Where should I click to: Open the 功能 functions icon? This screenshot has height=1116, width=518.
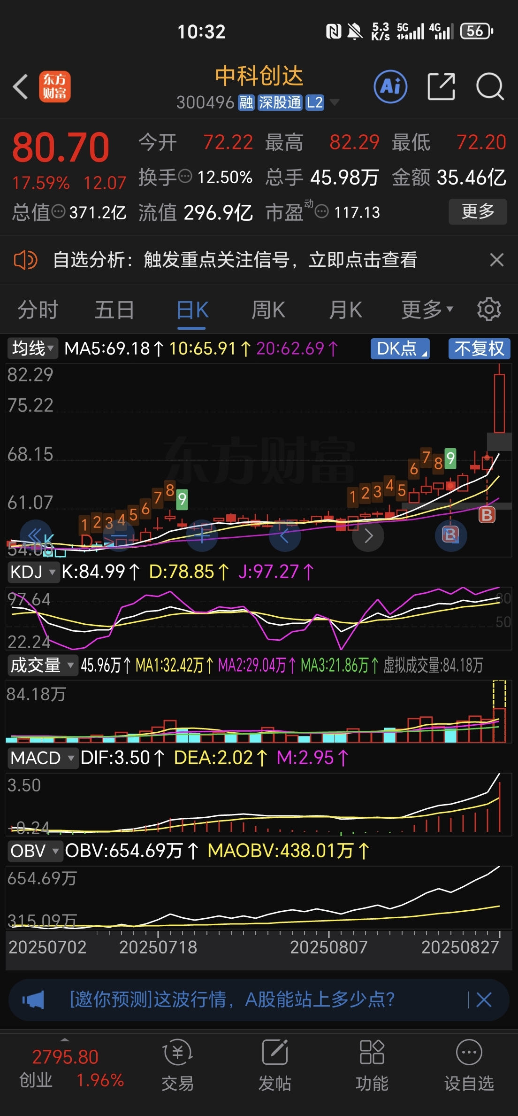pos(372,1066)
